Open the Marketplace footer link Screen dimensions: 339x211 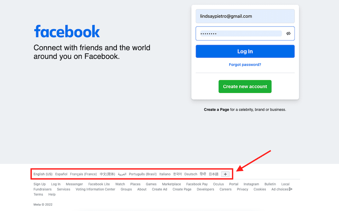(171, 184)
